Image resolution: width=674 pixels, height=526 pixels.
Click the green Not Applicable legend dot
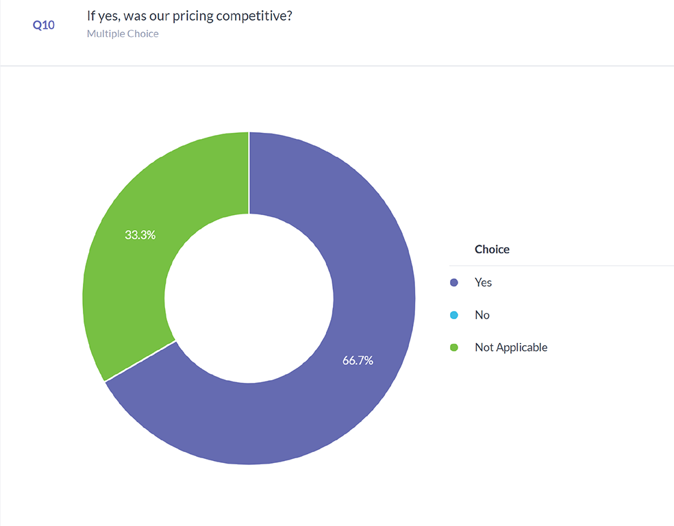(453, 347)
